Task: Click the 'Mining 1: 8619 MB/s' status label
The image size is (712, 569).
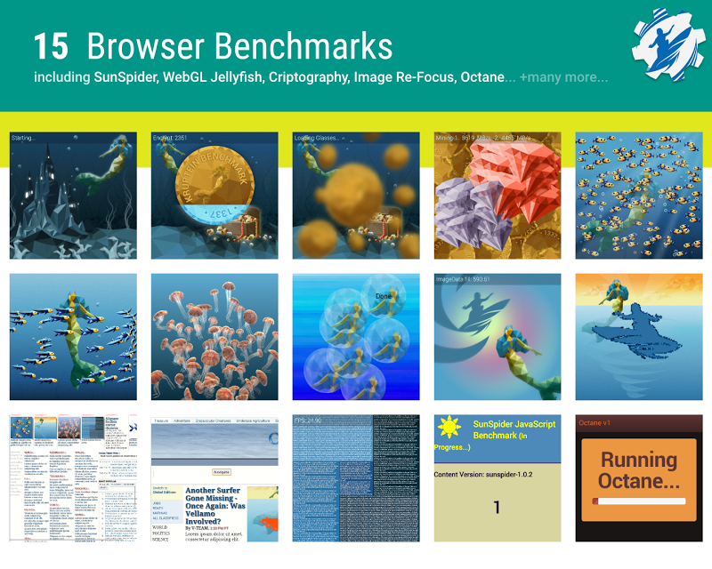Action: (483, 138)
